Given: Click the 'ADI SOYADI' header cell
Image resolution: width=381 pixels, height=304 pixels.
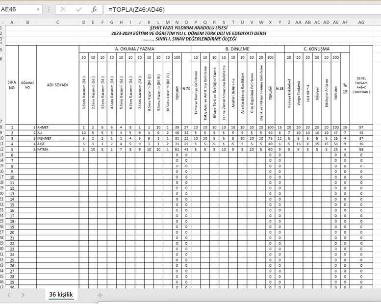Looking at the screenshot, I should [x=57, y=85].
